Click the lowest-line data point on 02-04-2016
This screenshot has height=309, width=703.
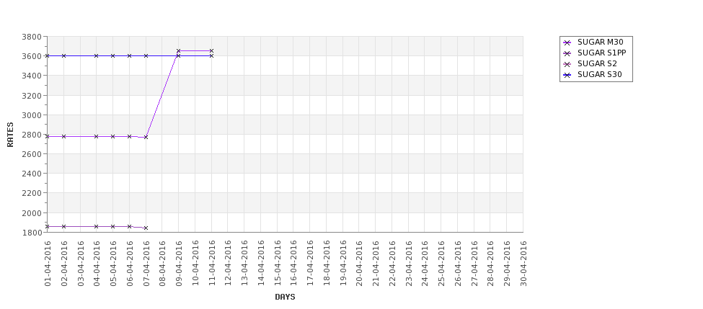[x=63, y=227]
